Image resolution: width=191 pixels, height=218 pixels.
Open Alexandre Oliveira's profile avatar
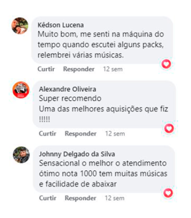coord(21,90)
